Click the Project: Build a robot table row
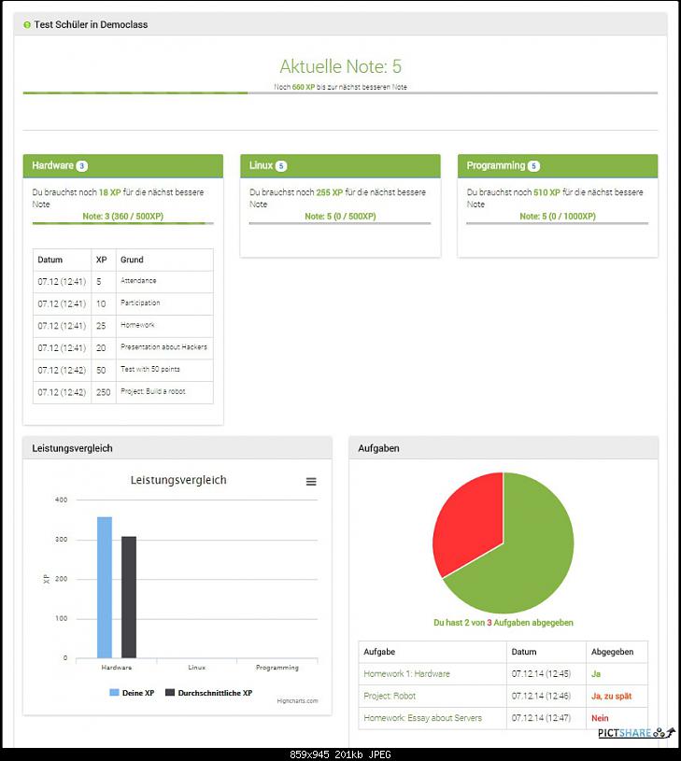The image size is (681, 761). 122,392
